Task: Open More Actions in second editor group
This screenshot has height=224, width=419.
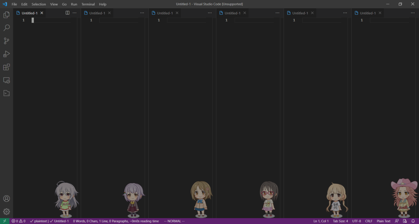Action: click(x=142, y=13)
